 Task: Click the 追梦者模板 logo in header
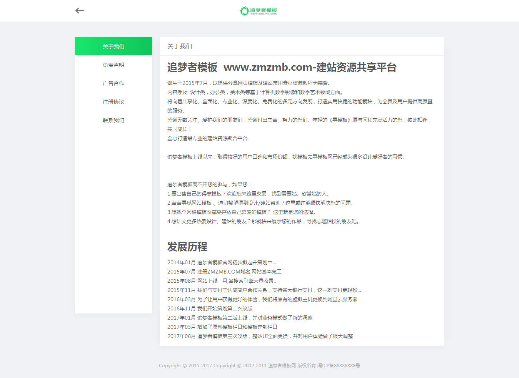259,11
